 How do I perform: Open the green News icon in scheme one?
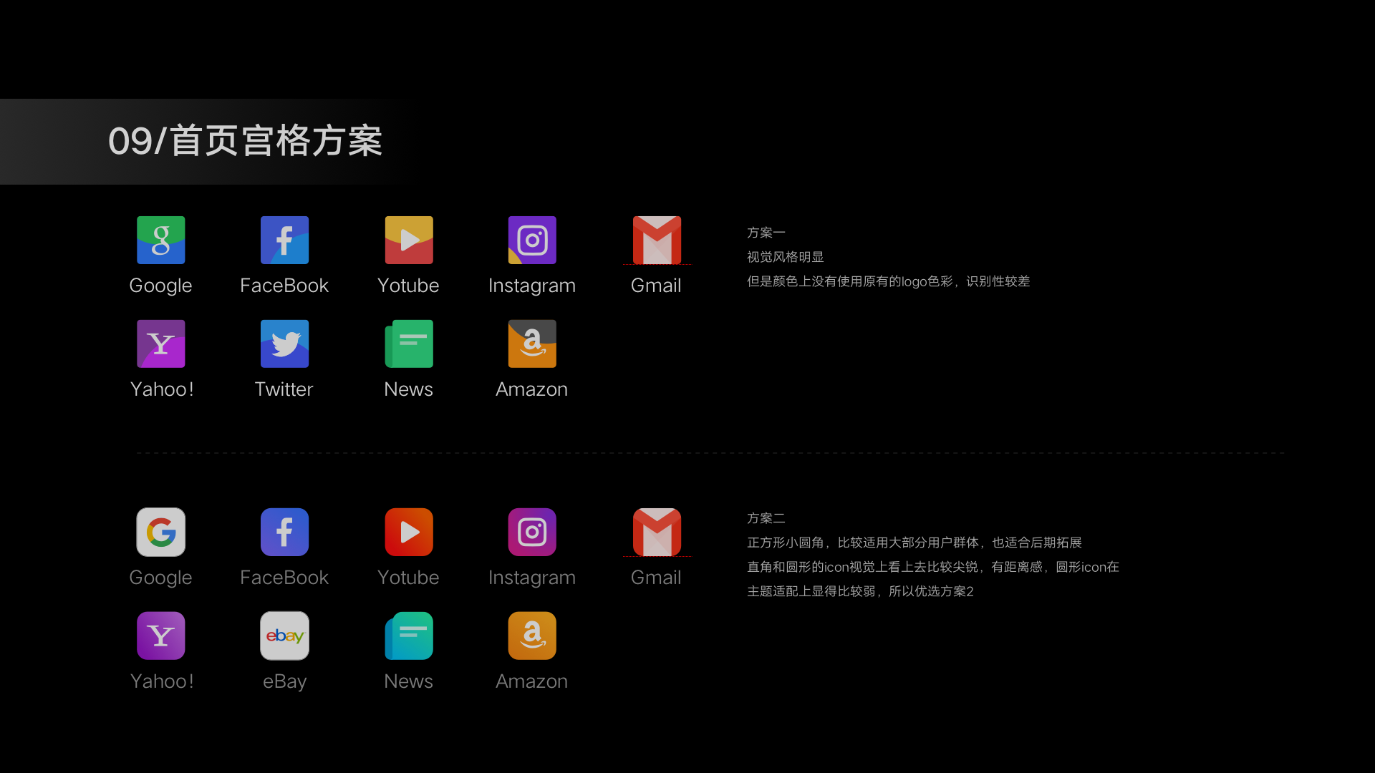pos(409,344)
